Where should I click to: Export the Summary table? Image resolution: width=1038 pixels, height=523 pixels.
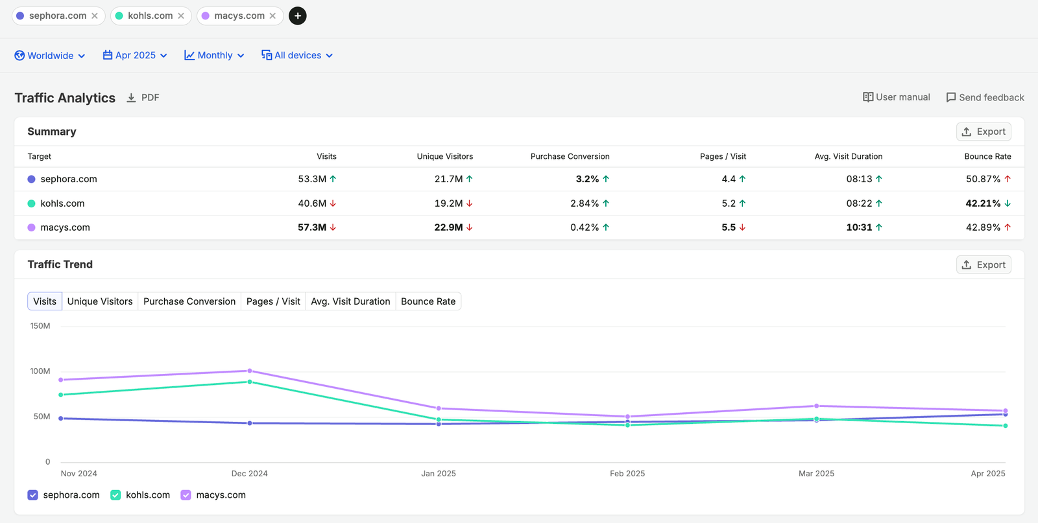(x=984, y=132)
